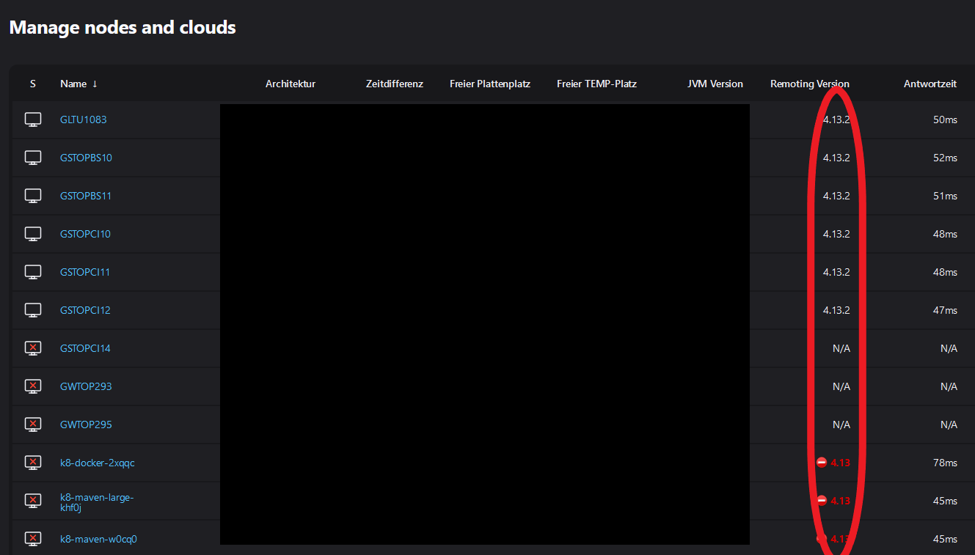Click the computer status icon for GSTOPBS11
Viewport: 975px width, 555px height.
(x=33, y=196)
